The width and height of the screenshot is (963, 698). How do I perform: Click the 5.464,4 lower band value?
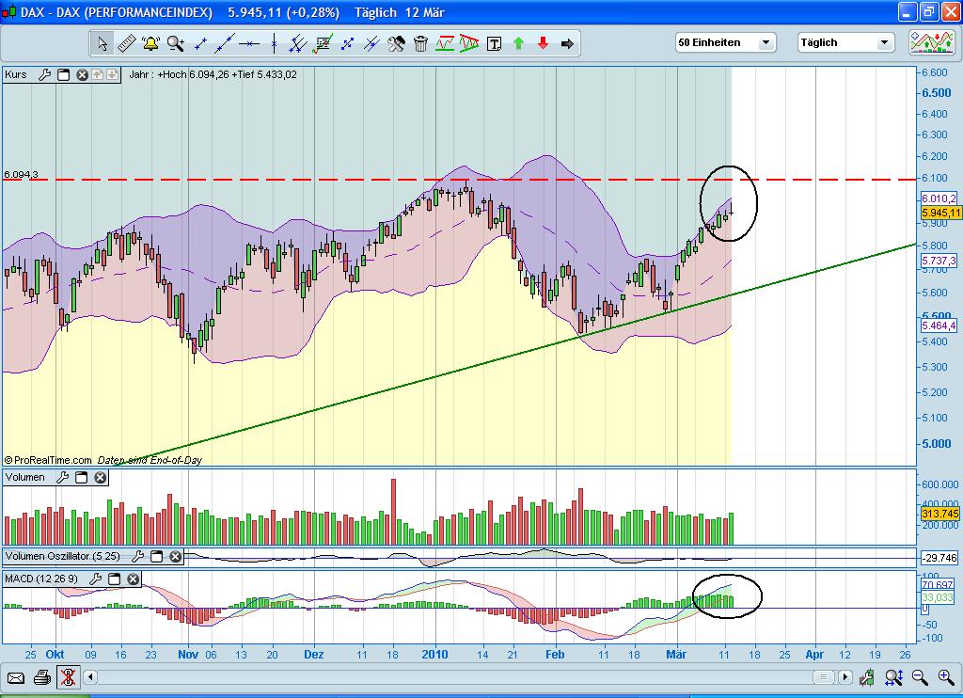939,325
